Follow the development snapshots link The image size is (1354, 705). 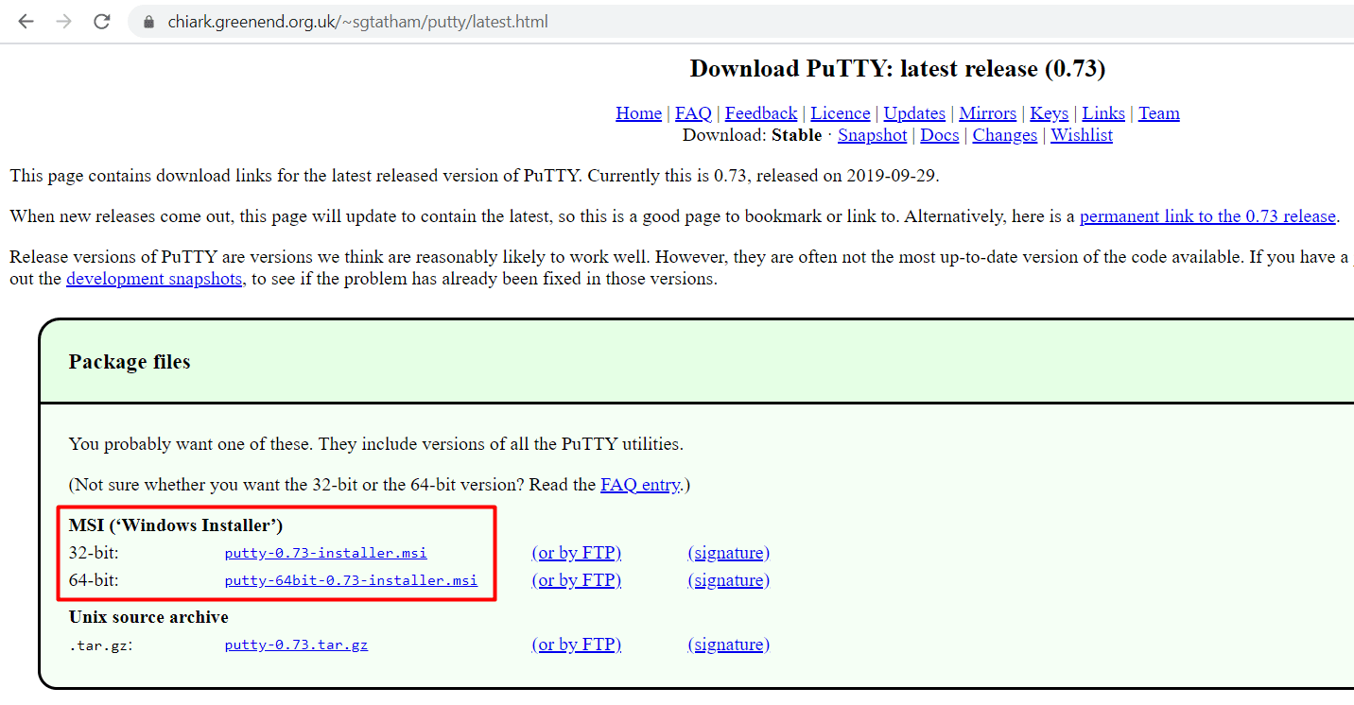[154, 279]
